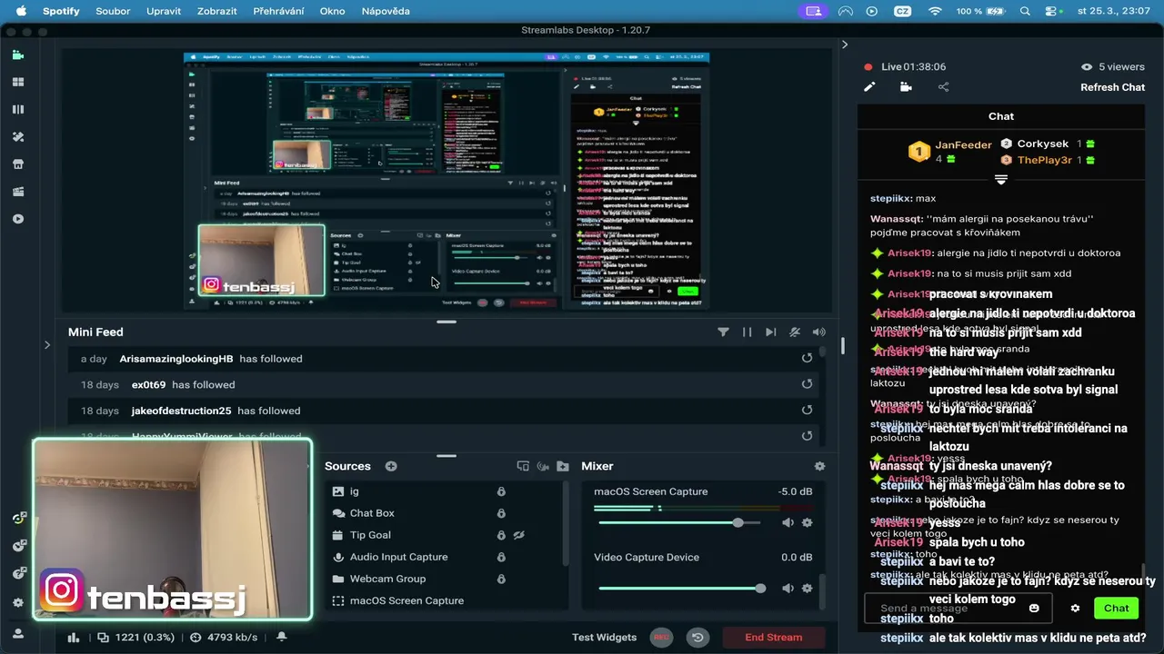Open the Highlighter clapperboard icon in sidebar
Viewport: 1164px width, 654px height.
pyautogui.click(x=18, y=192)
